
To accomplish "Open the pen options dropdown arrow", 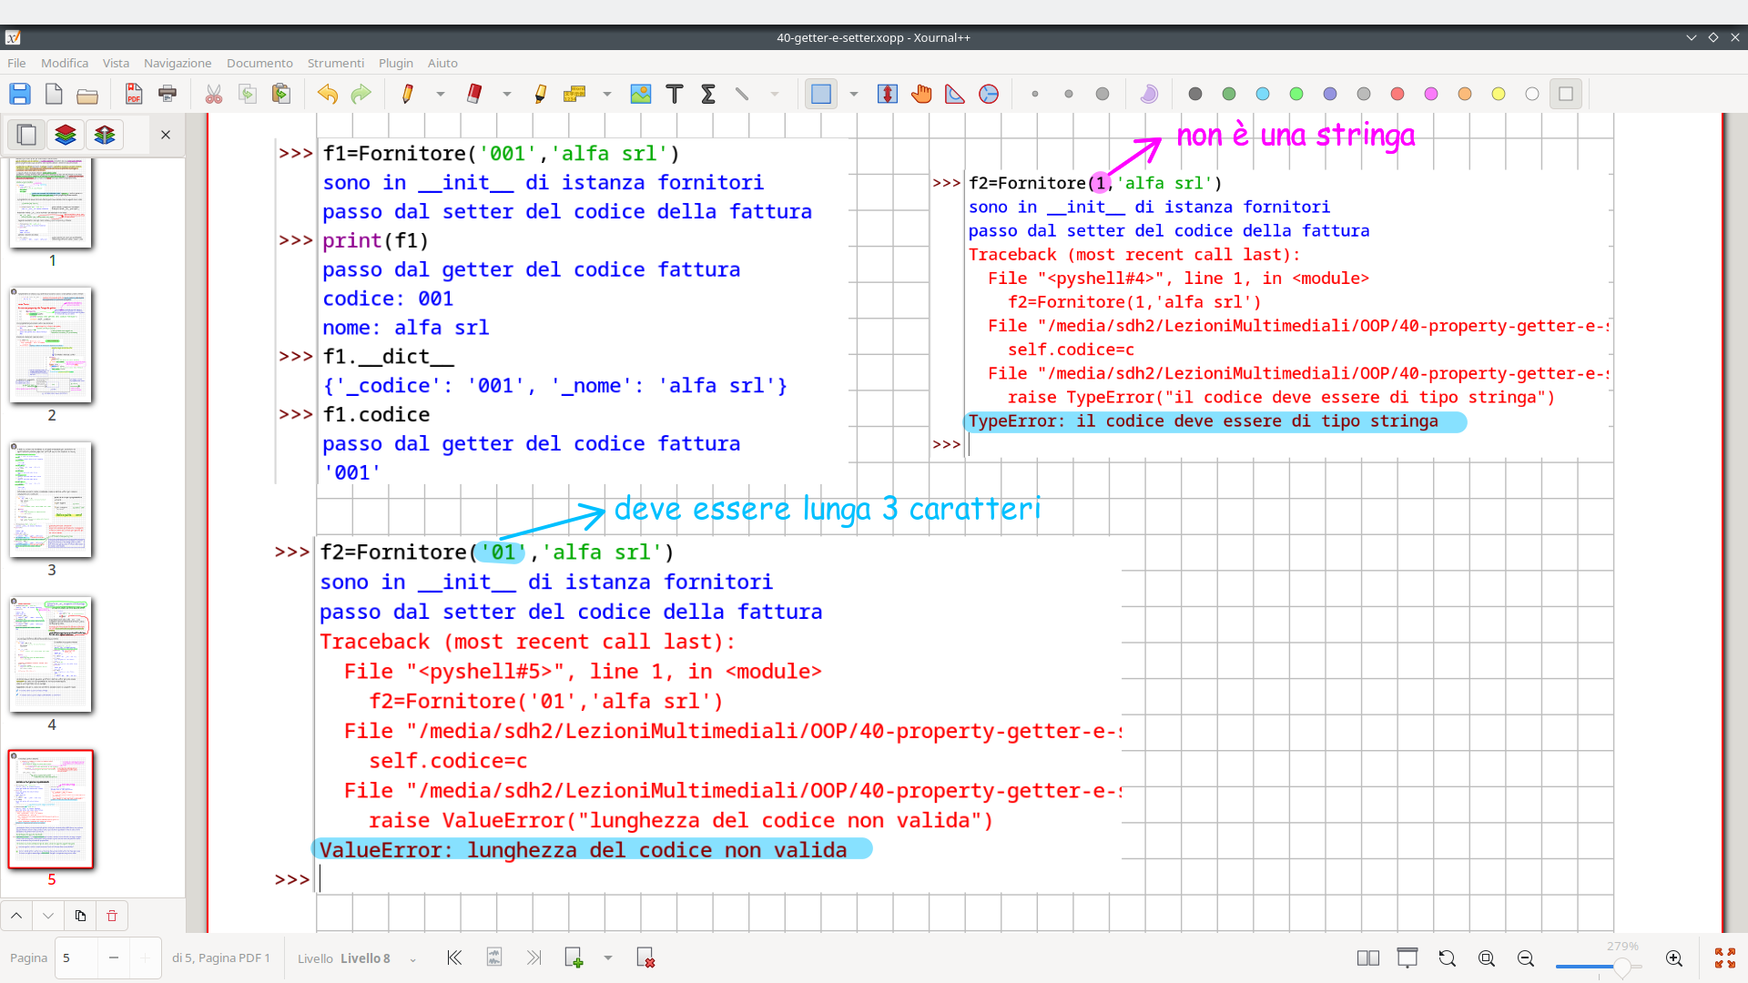I will pos(441,94).
